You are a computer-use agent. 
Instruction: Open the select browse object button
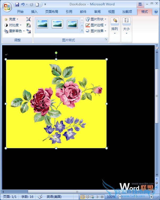pos(157,183)
